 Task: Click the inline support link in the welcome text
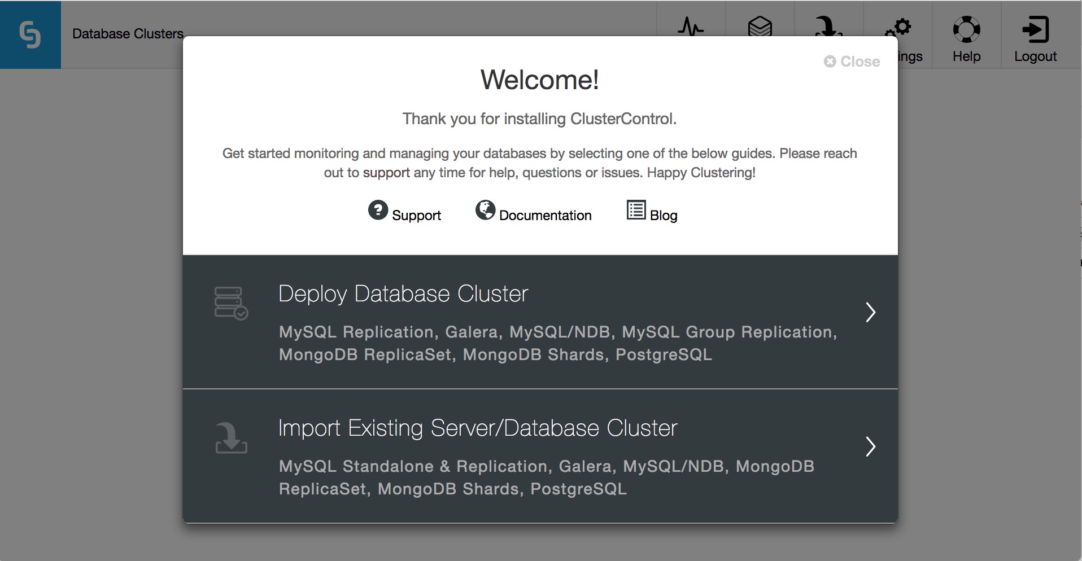tap(386, 173)
